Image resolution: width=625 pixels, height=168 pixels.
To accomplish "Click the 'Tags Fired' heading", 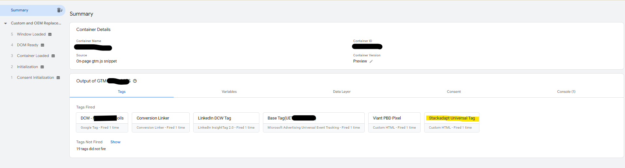I will coord(86,107).
